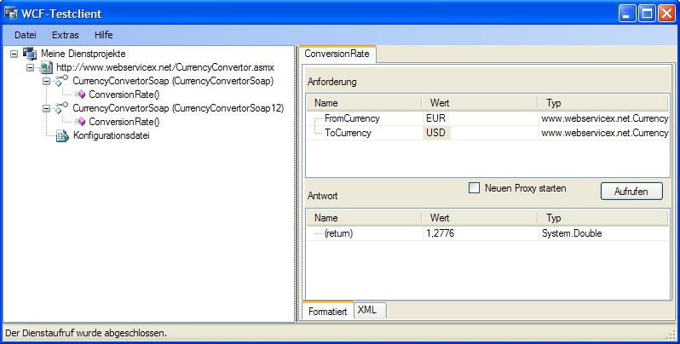Viewport: 680px width, 344px height.
Task: Collapse the first CurrencyConvertorSoap (CurrencyConvertorSoap) node
Action: point(46,81)
